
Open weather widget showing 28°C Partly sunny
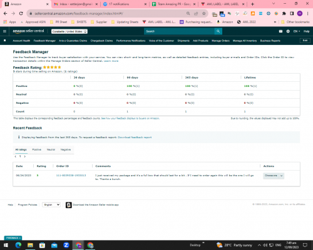click(x=234, y=245)
